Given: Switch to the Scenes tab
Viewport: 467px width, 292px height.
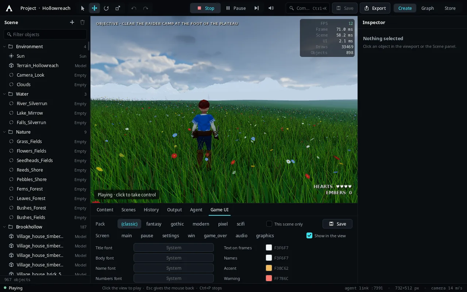Looking at the screenshot, I should (x=128, y=210).
